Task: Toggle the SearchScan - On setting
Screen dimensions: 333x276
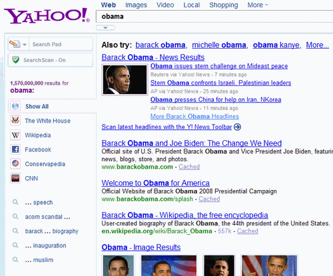Action: pyautogui.click(x=51, y=60)
